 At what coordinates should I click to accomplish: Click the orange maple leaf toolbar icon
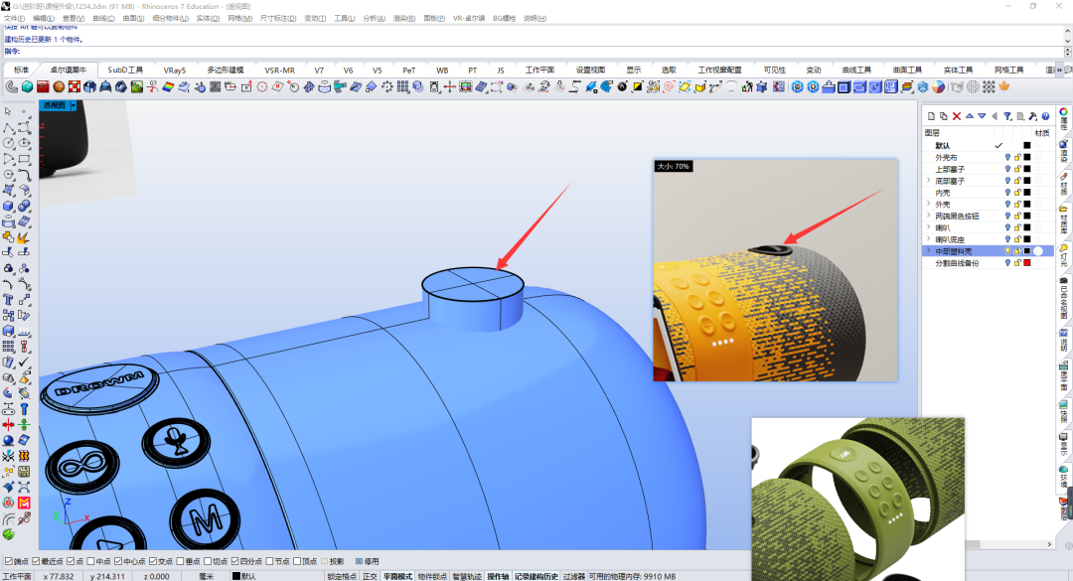[x=1004, y=87]
